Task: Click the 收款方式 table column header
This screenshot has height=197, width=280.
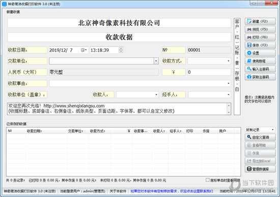Action: pos(99,131)
